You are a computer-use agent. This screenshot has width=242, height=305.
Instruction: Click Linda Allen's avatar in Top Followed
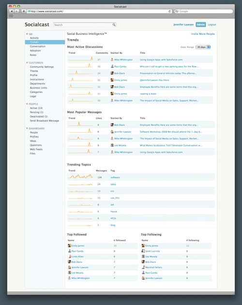coord(70,257)
